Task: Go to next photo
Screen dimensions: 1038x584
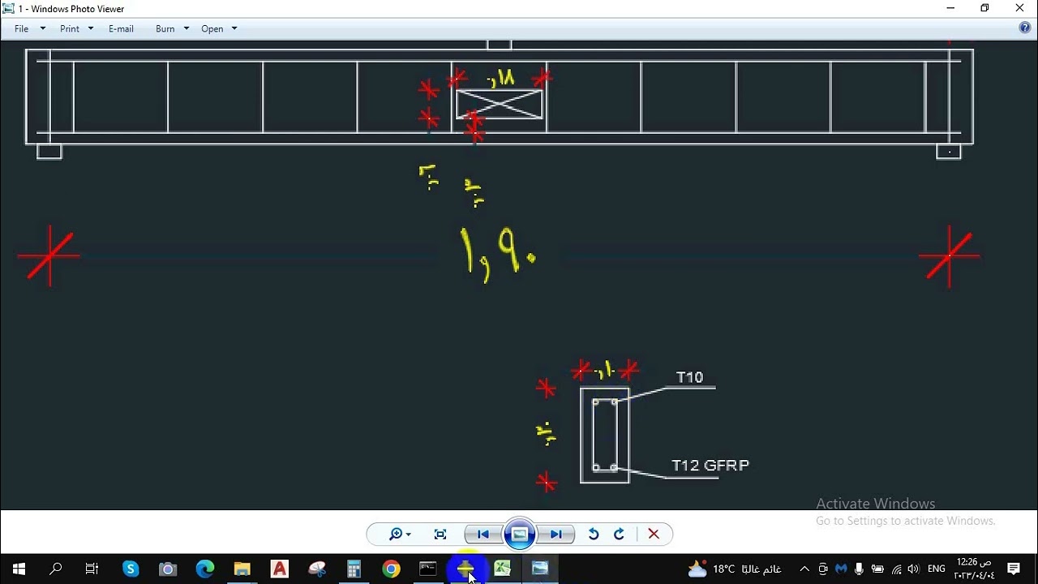Action: pyautogui.click(x=556, y=534)
